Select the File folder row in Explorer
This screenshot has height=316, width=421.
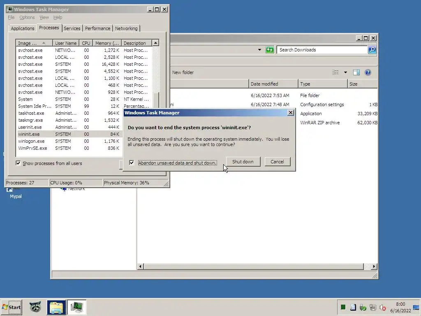tap(273, 95)
